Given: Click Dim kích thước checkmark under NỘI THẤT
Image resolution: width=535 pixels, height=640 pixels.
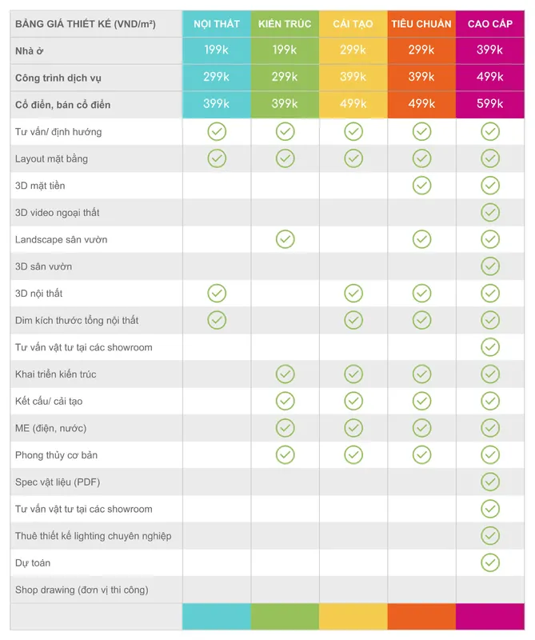Looking at the screenshot, I should (217, 320).
